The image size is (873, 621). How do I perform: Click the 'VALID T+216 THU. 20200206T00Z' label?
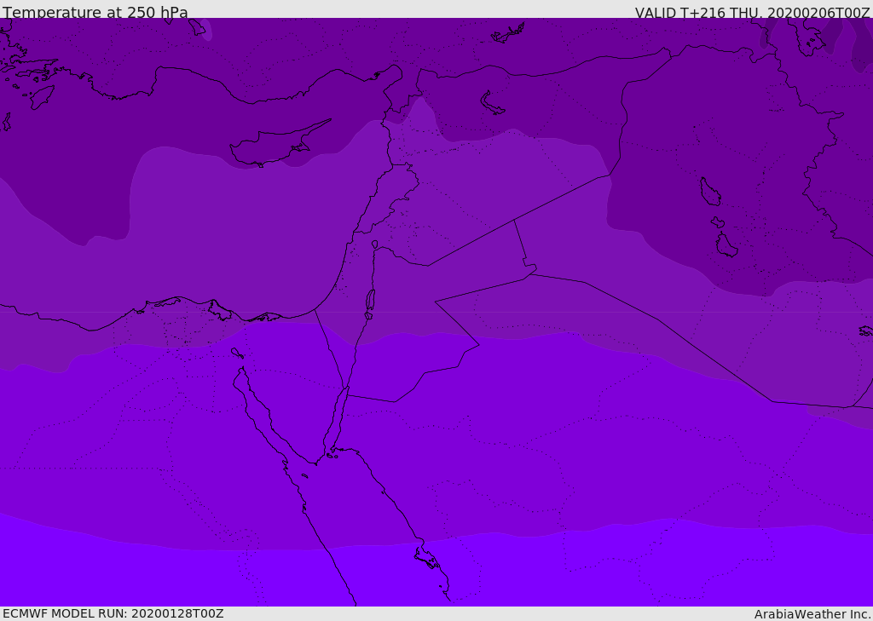click(752, 12)
